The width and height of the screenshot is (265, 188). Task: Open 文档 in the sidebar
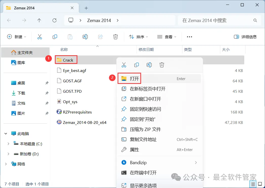[x=18, y=103]
